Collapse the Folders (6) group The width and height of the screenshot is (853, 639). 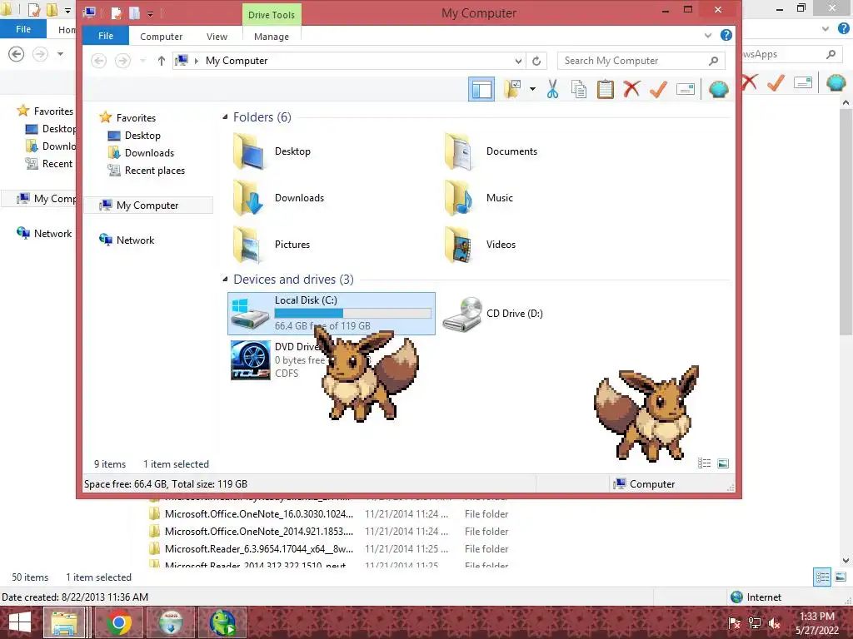225,117
